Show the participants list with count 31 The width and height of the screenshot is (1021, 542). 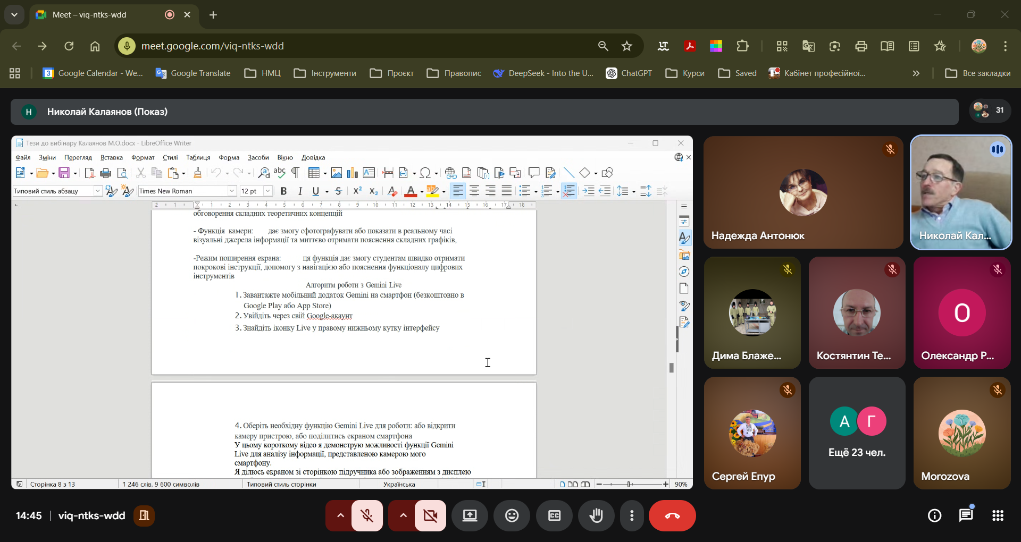(x=989, y=111)
